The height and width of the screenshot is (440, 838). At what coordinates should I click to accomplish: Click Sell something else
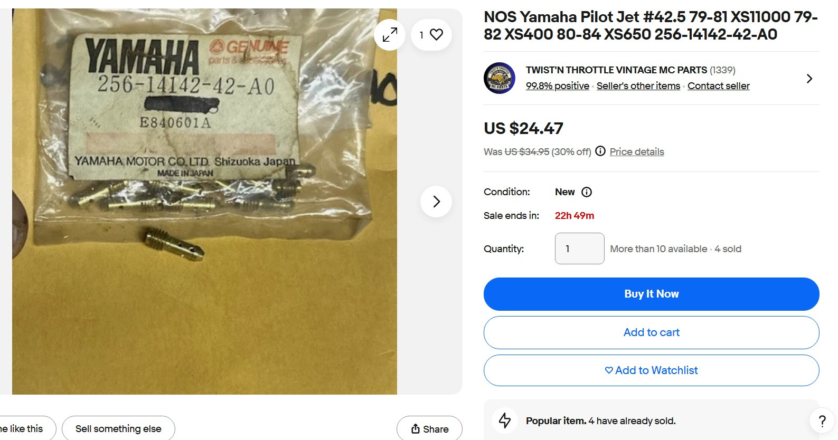tap(118, 429)
